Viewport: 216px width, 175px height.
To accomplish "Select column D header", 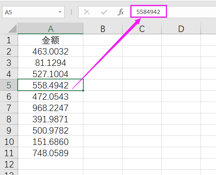I will coord(181,29).
